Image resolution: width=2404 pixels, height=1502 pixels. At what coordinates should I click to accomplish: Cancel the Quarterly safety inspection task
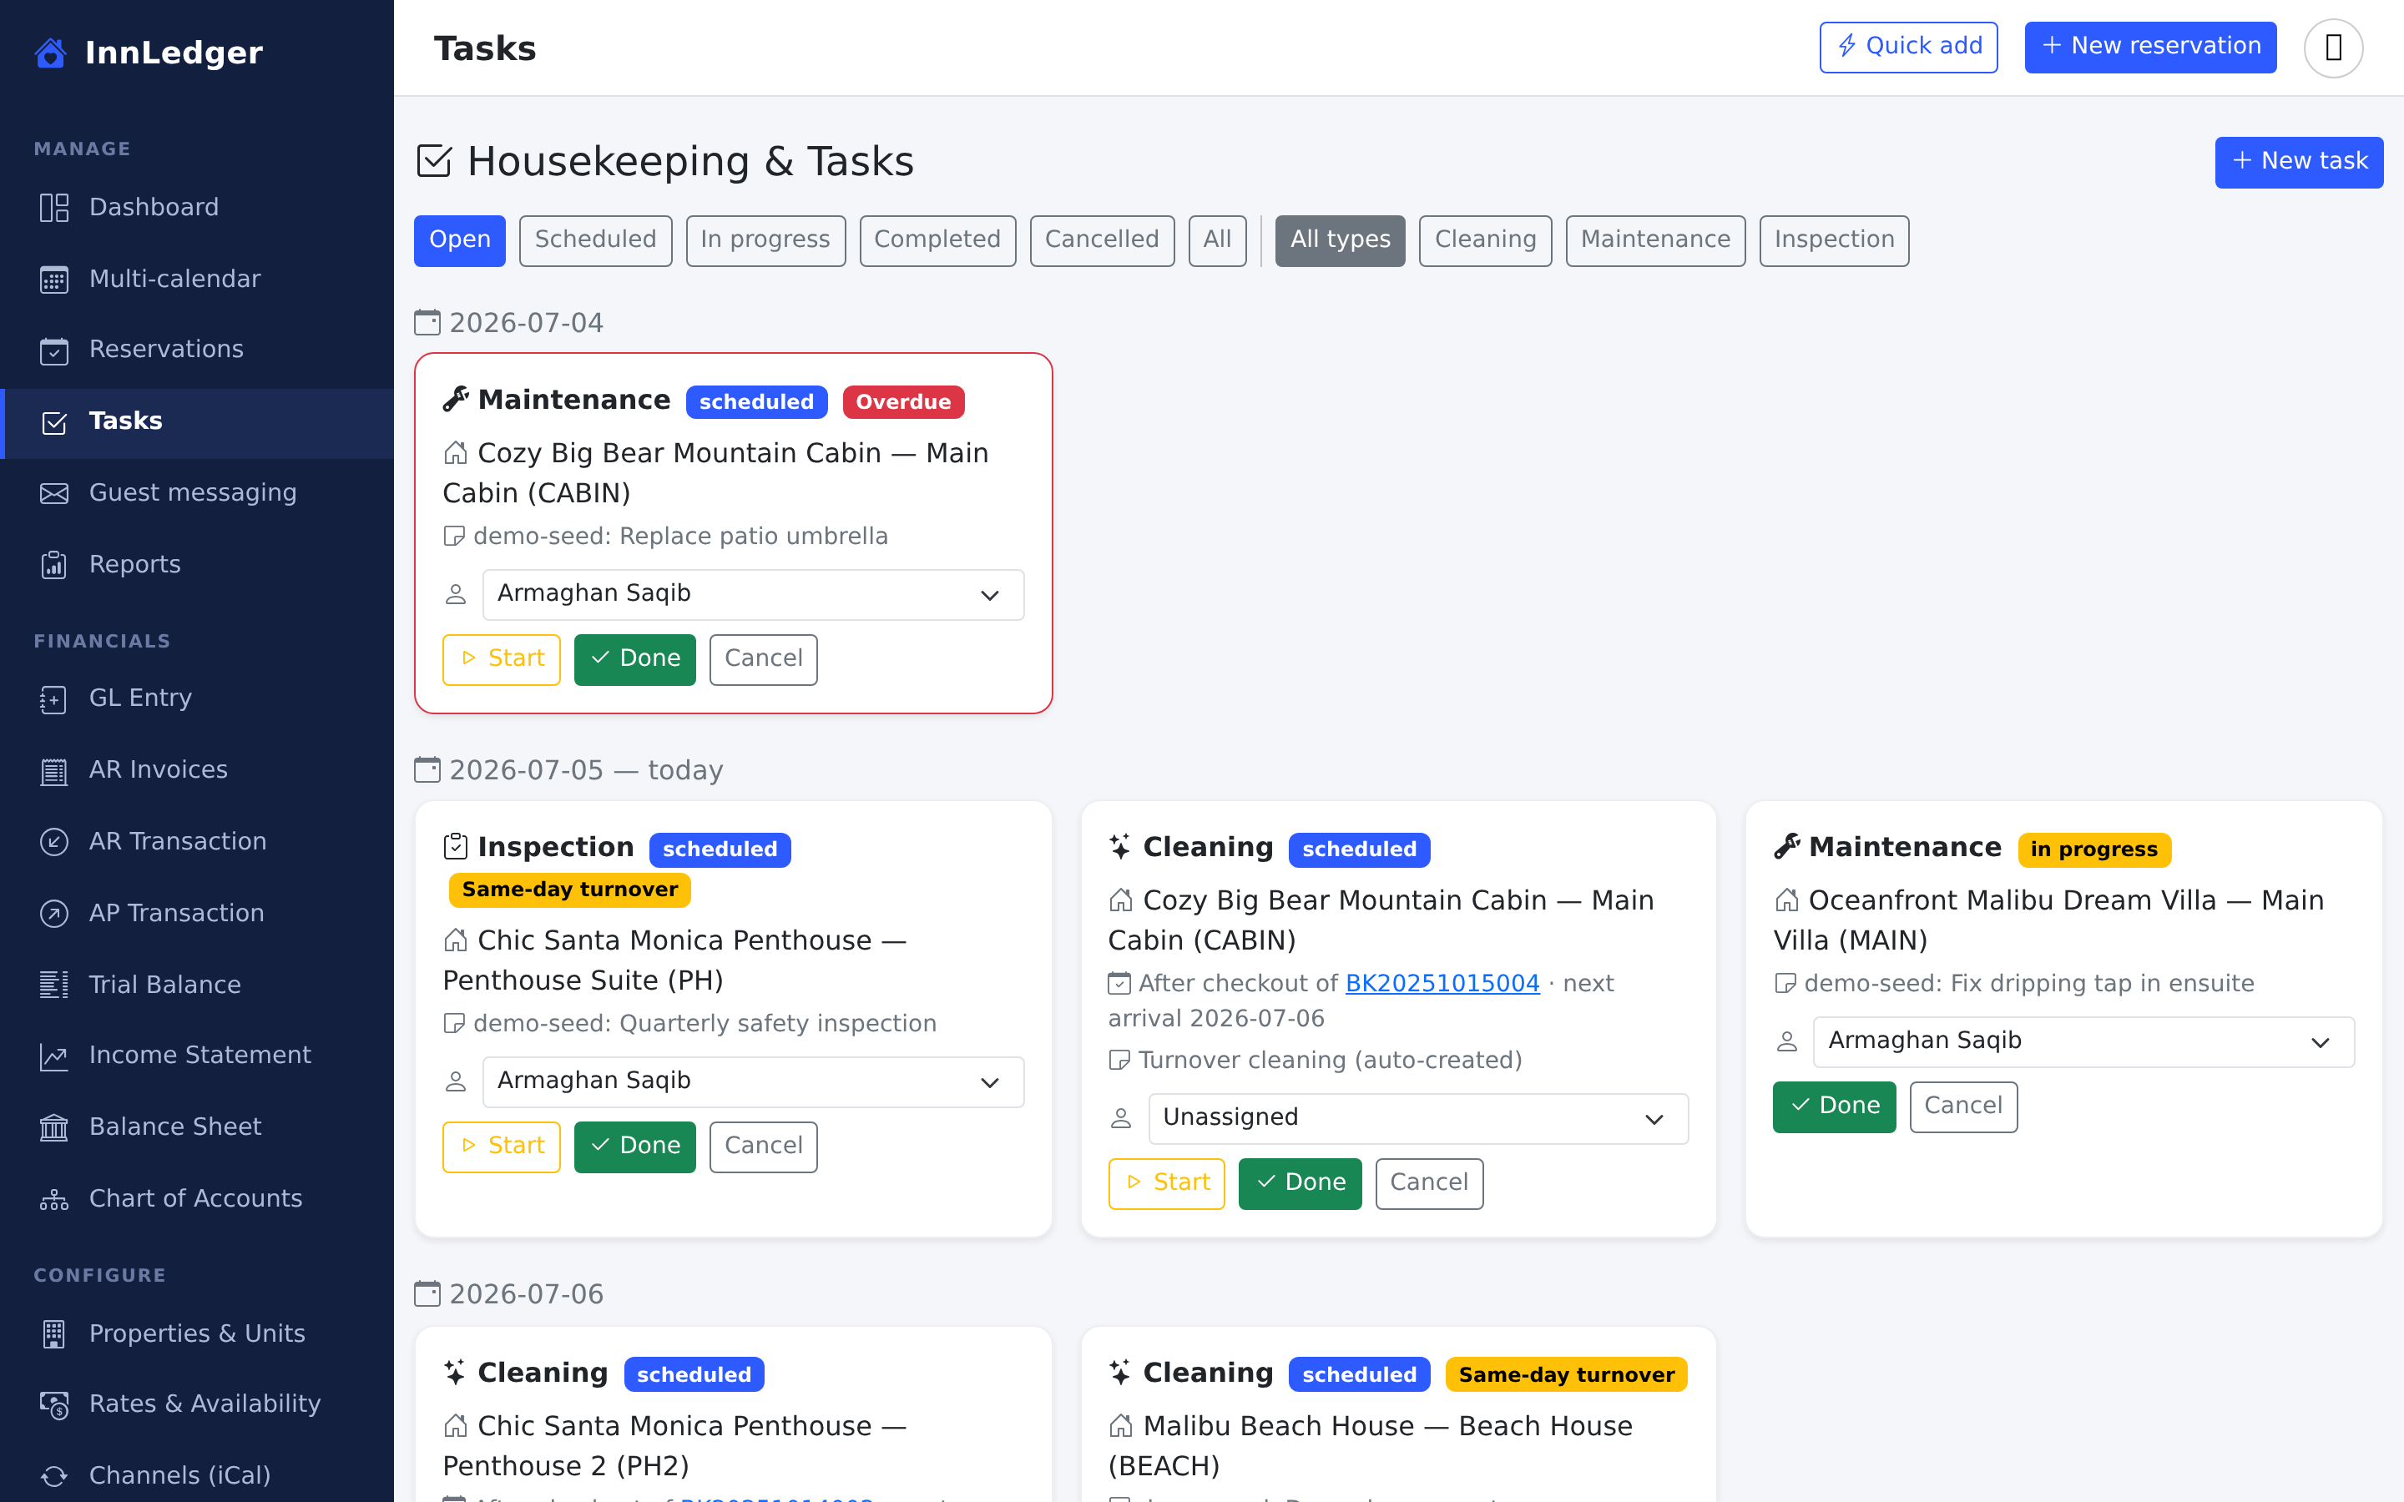tap(763, 1147)
